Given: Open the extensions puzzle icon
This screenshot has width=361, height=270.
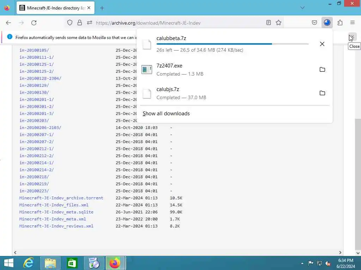Looking at the screenshot, I should point(340,22).
